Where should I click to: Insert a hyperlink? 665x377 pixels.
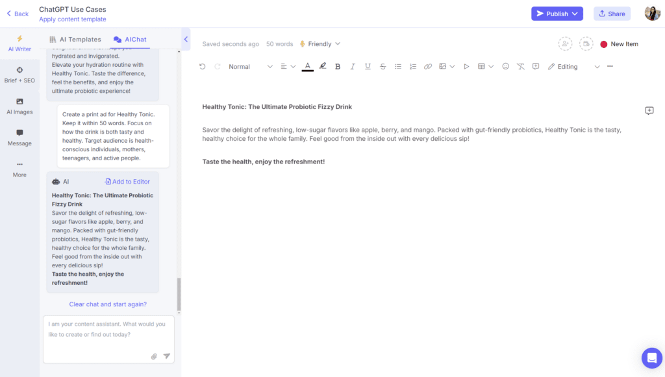click(428, 66)
